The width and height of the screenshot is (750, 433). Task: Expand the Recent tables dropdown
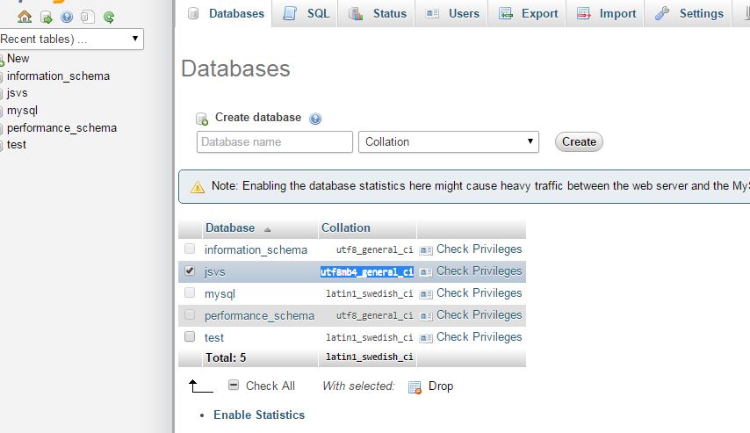click(x=70, y=39)
